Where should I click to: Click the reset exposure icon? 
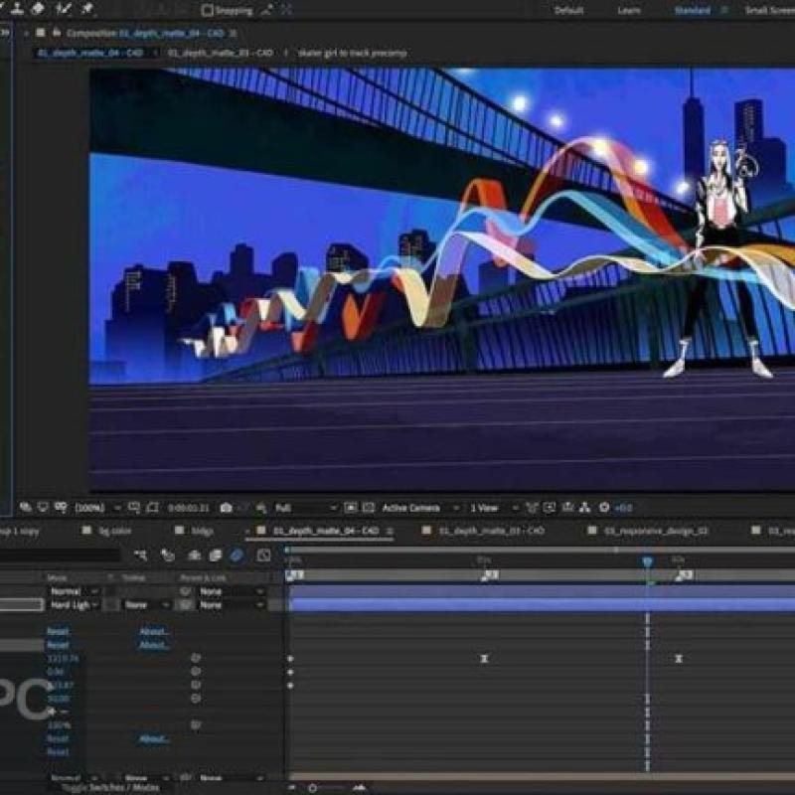pos(604,508)
